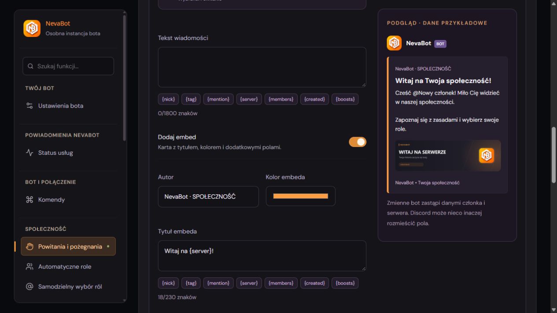Click the "Witaj na Twoja społeczność!" preview heading
This screenshot has height=313, width=557.
[x=443, y=81]
